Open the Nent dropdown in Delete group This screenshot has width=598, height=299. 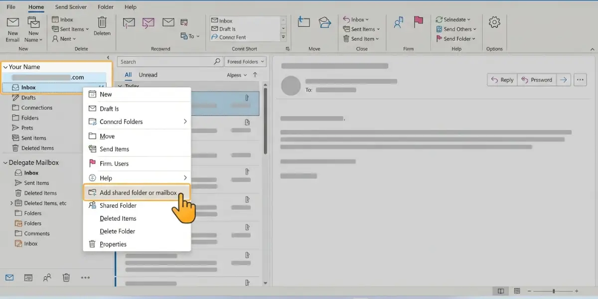[x=65, y=39]
